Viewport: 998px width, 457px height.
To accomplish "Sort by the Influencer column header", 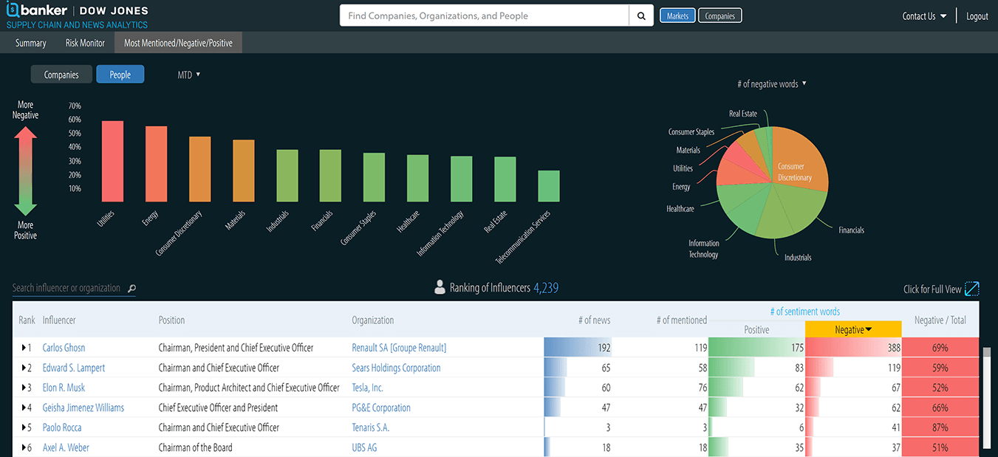I will pos(59,320).
